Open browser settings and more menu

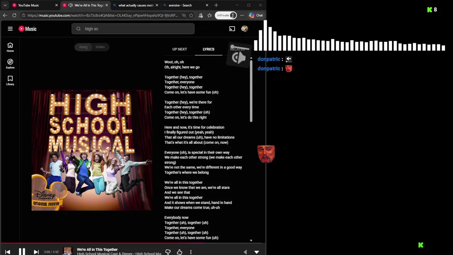point(242,15)
